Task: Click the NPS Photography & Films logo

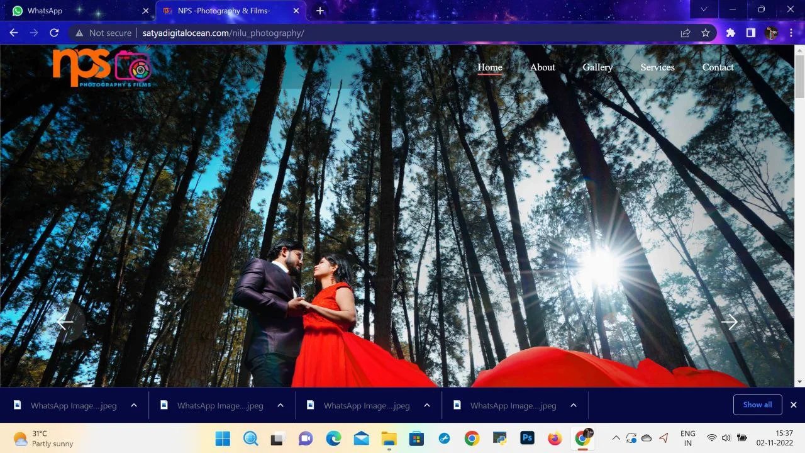Action: point(102,67)
